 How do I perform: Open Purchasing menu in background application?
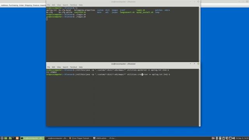click(x=13, y=5)
